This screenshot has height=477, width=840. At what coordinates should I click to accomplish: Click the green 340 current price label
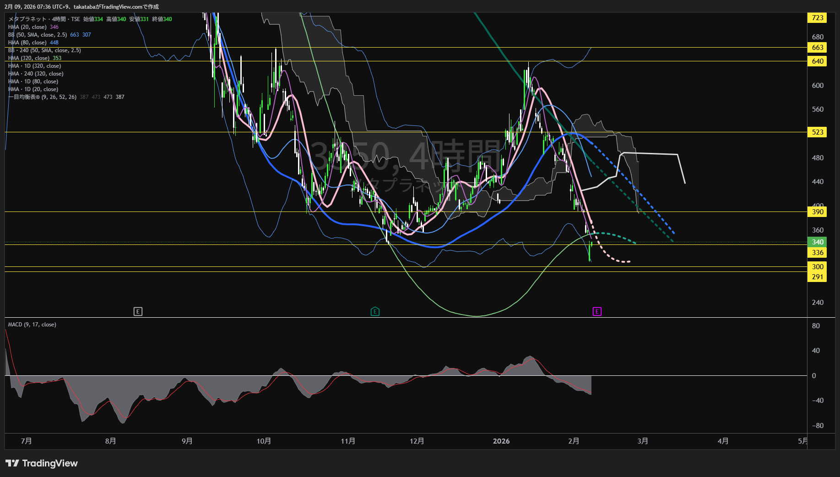(x=817, y=242)
